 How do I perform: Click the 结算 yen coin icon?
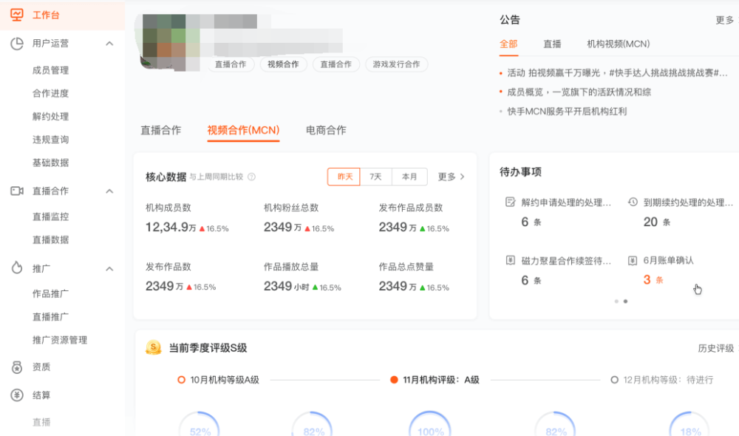17,395
